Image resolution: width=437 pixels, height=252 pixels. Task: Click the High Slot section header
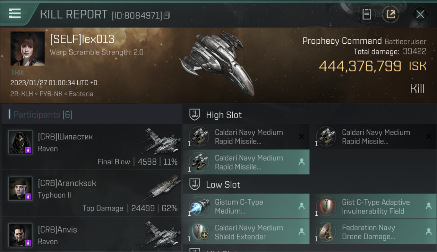(224, 115)
